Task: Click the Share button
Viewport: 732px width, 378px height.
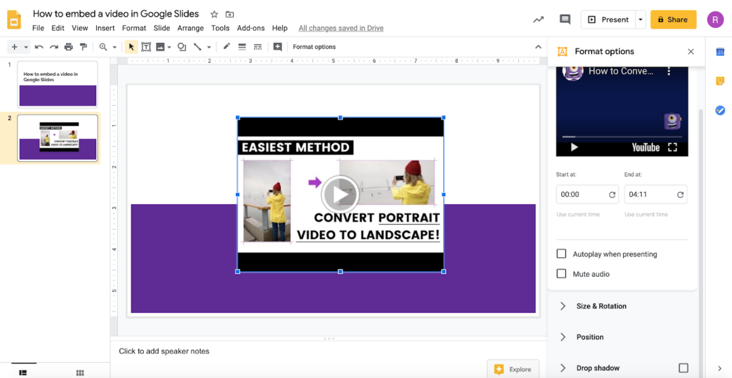Action: pos(673,19)
